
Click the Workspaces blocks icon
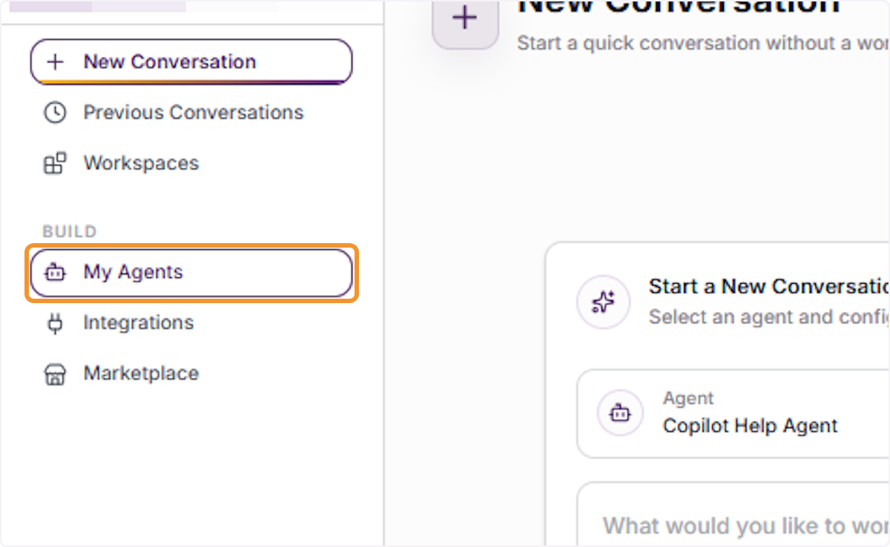click(56, 163)
